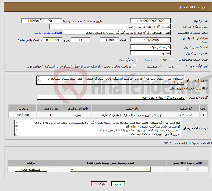Click the request creator name field
The width and height of the screenshot is (212, 191).
tap(117, 33)
